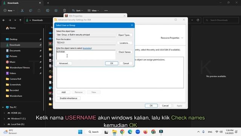This screenshot has width=241, height=136.
Task: Confirm OK in Select User or Group dialog
Action: point(111,63)
